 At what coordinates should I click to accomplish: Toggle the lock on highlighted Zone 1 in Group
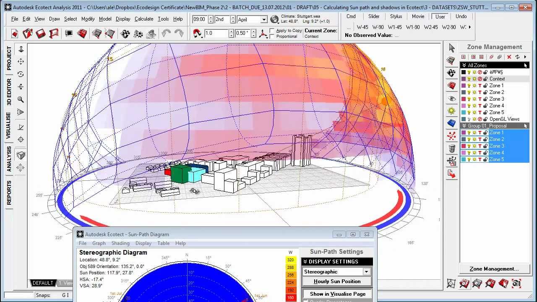pos(485,133)
